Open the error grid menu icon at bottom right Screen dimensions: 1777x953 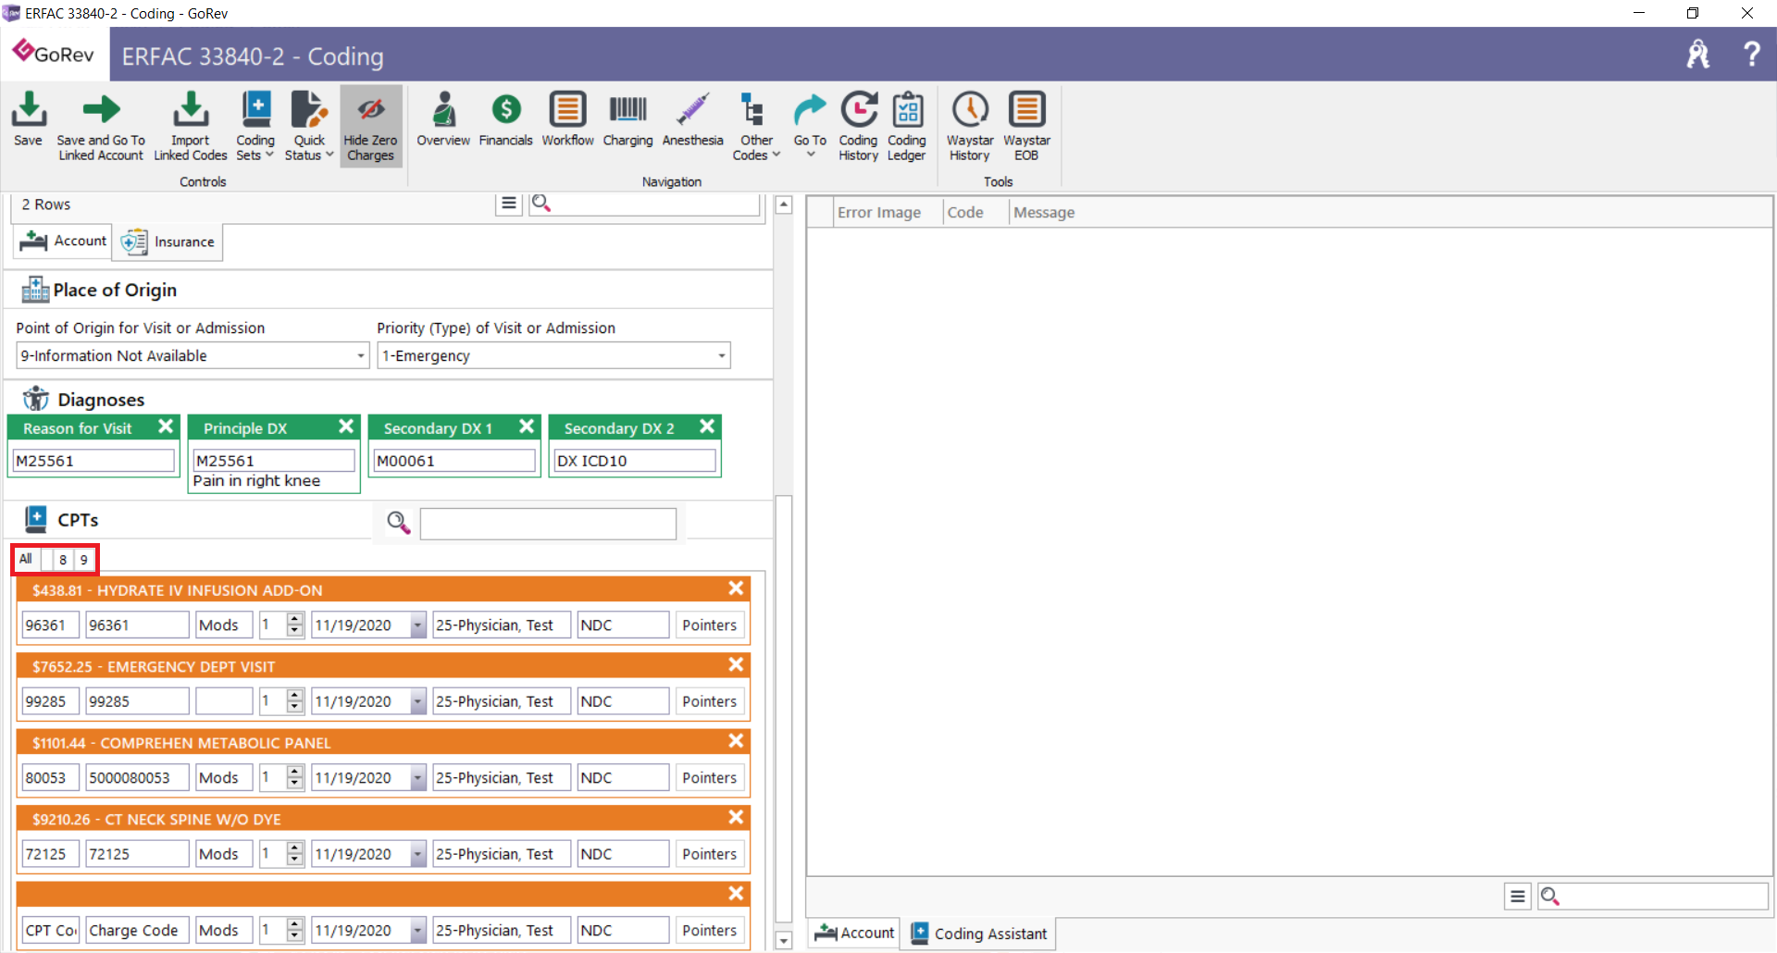1518,896
